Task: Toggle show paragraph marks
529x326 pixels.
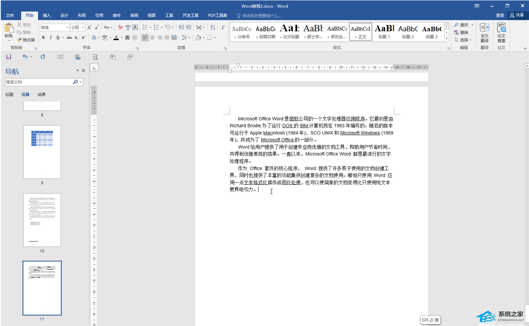Action: (x=223, y=27)
